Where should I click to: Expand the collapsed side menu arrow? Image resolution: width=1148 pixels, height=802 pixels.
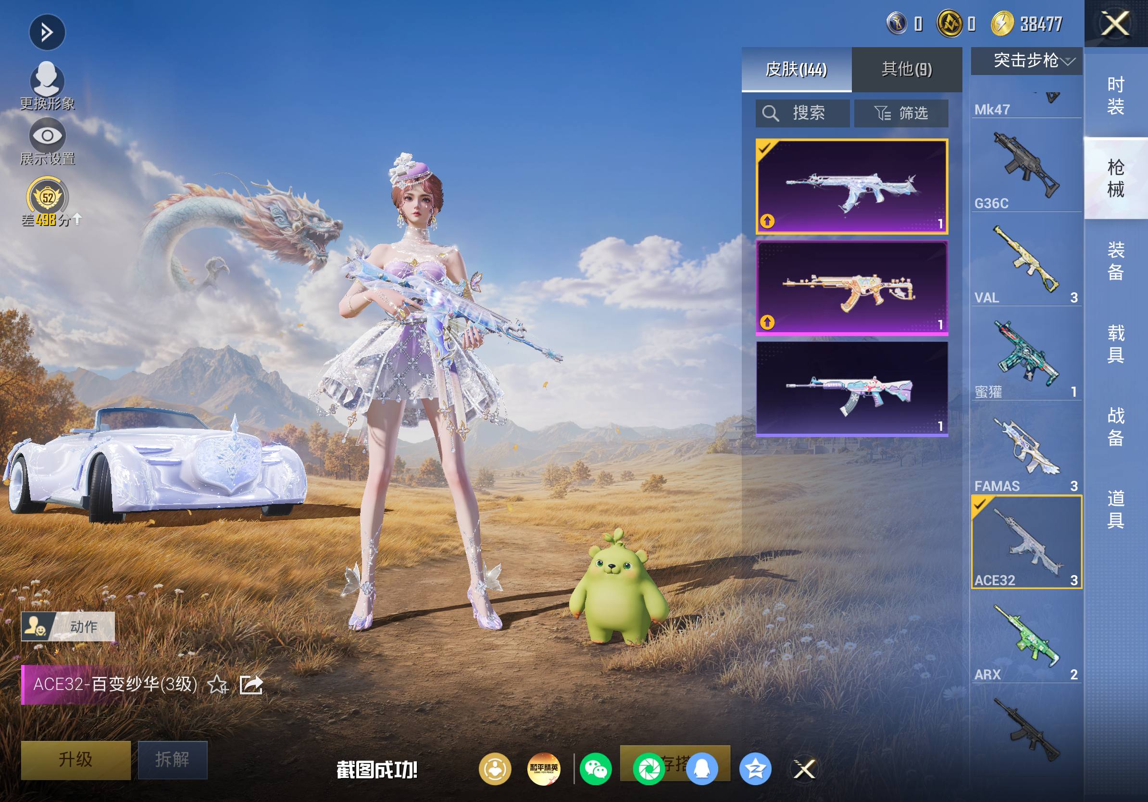(47, 33)
